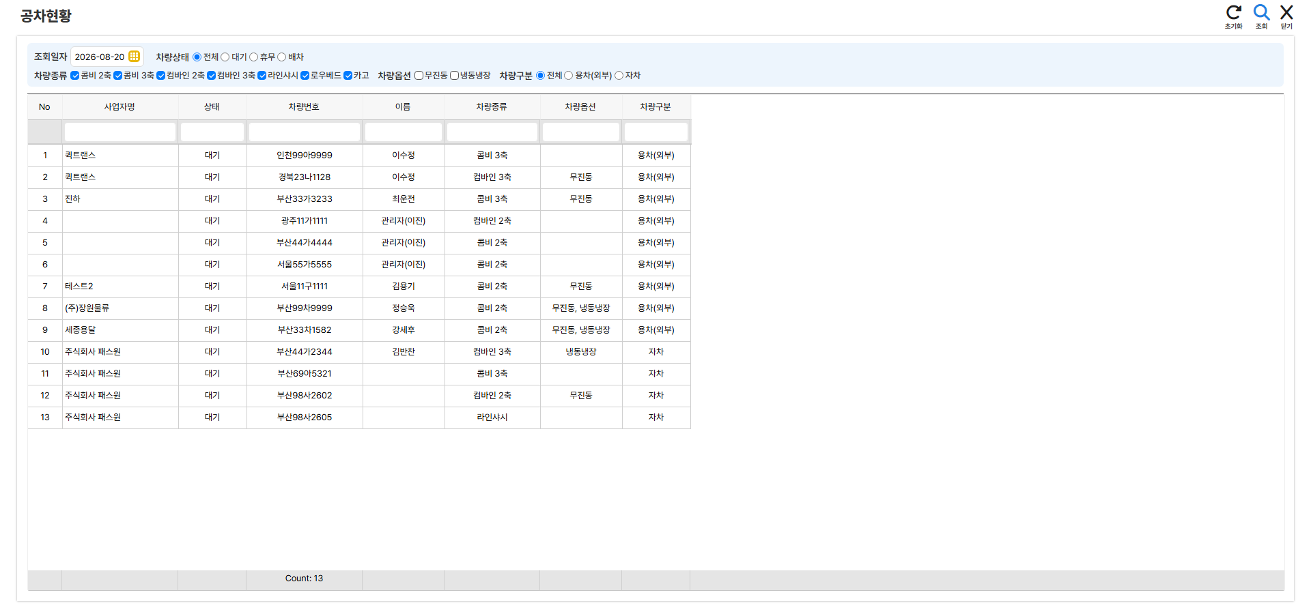Viewport: 1311px width, 614px height.
Task: Select 차량상태 배차 radio button
Action: point(281,57)
